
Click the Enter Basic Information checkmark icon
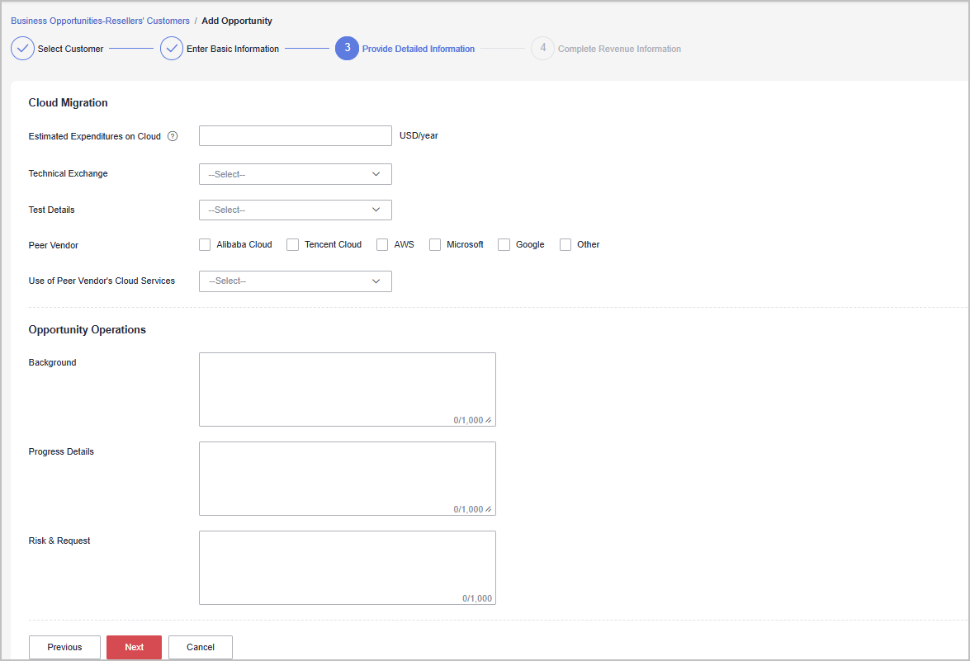tap(172, 49)
